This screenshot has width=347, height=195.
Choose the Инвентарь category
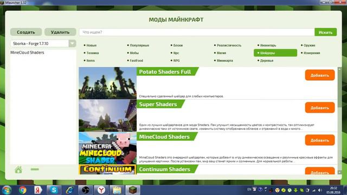[268, 45]
